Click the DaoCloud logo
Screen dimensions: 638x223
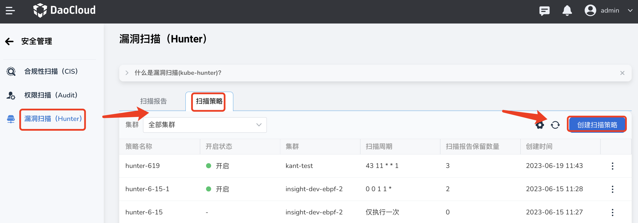click(64, 10)
